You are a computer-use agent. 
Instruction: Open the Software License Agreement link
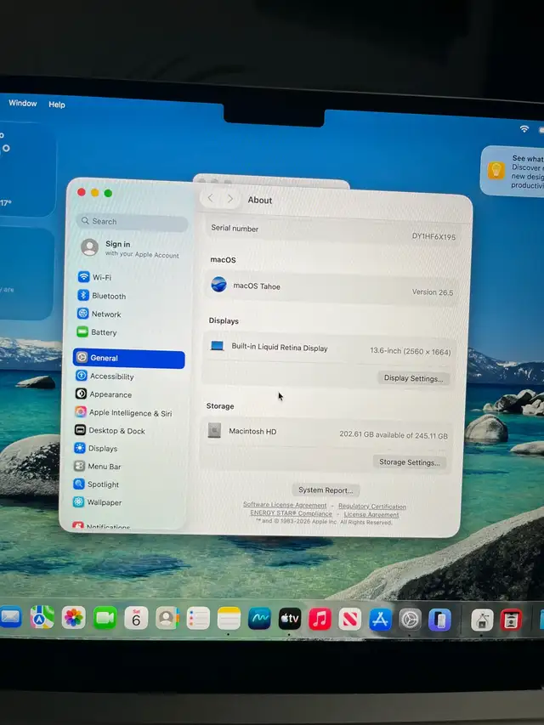pos(285,505)
